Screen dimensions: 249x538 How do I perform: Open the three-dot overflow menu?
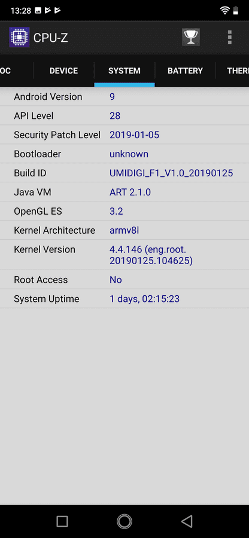pos(230,37)
